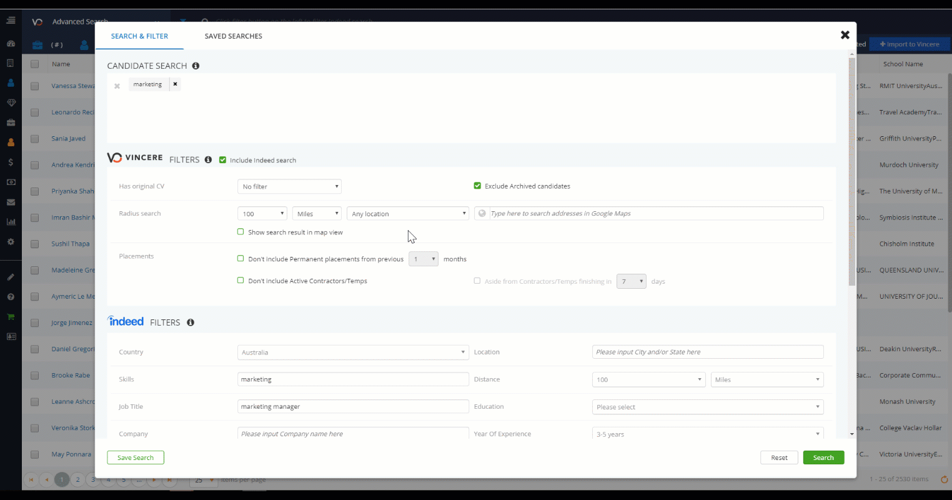Open the orange candidates person icon in sidebar

11,142
